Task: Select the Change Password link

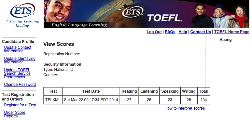Action: pos(20,85)
